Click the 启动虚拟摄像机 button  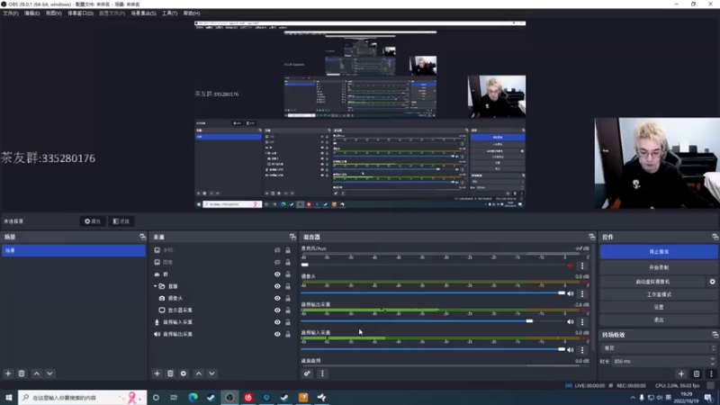point(652,282)
